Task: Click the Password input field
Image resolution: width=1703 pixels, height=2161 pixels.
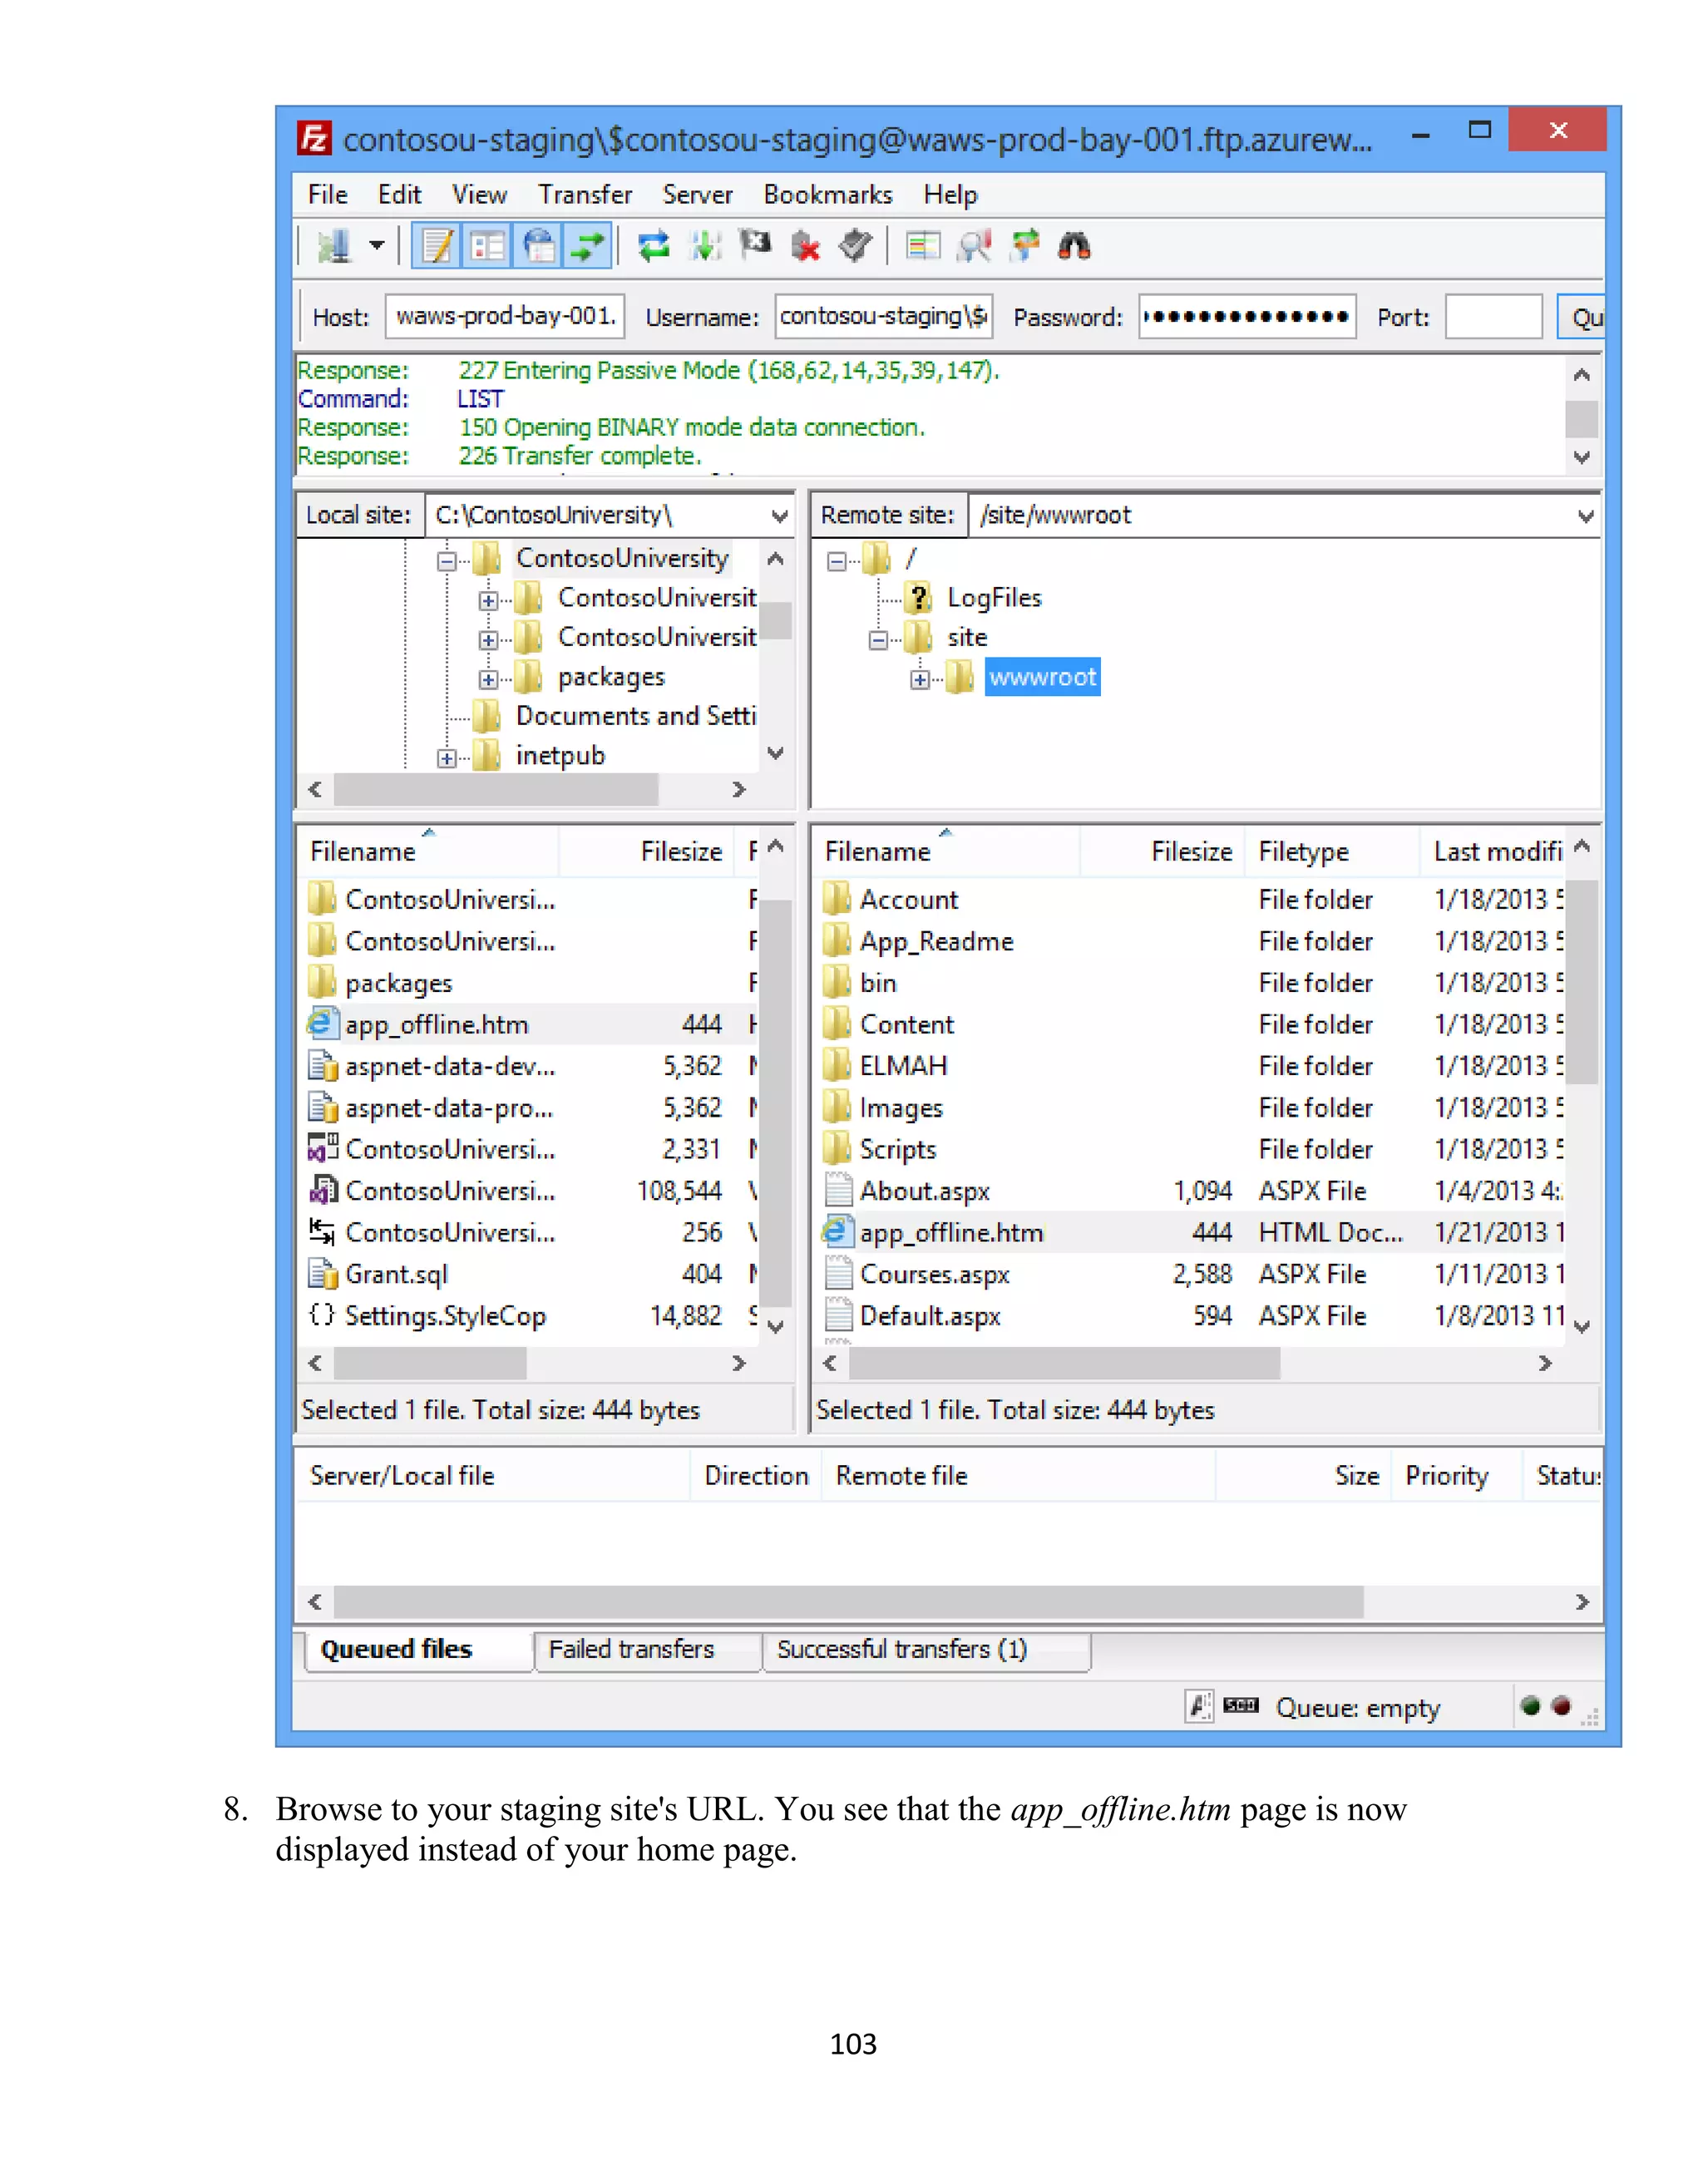Action: [x=1247, y=317]
